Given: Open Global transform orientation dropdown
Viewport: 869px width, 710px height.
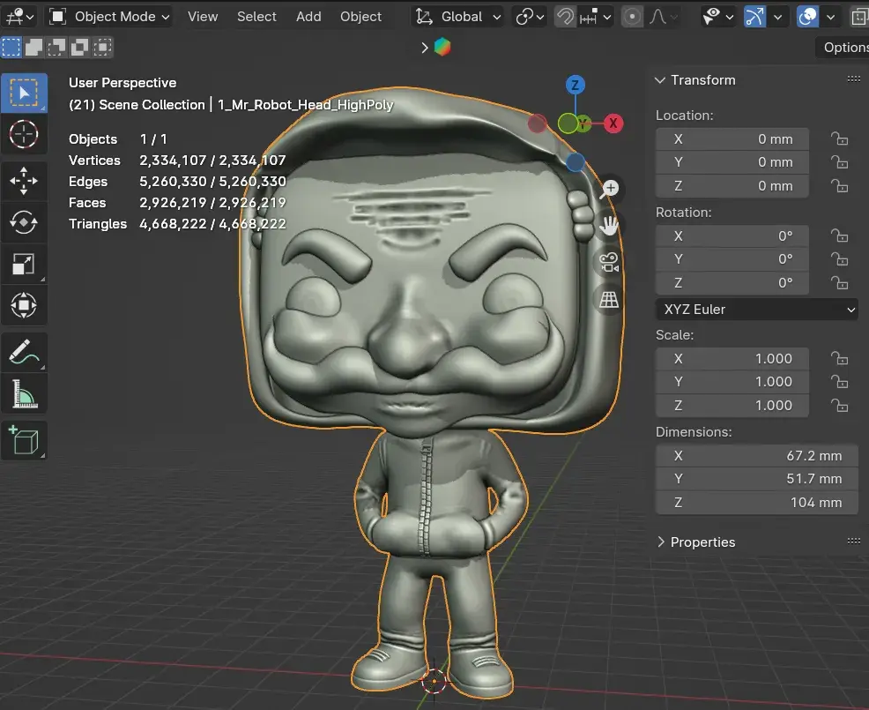Looking at the screenshot, I should tap(457, 17).
